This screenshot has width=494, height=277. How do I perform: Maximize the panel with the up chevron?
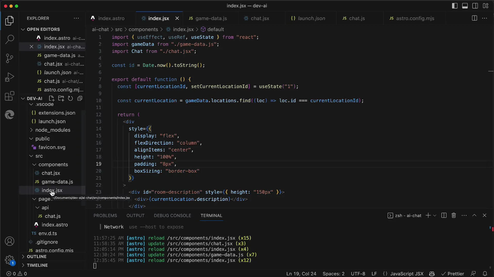(x=474, y=215)
